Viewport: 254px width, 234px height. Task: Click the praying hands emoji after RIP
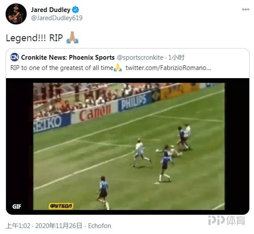tap(72, 37)
